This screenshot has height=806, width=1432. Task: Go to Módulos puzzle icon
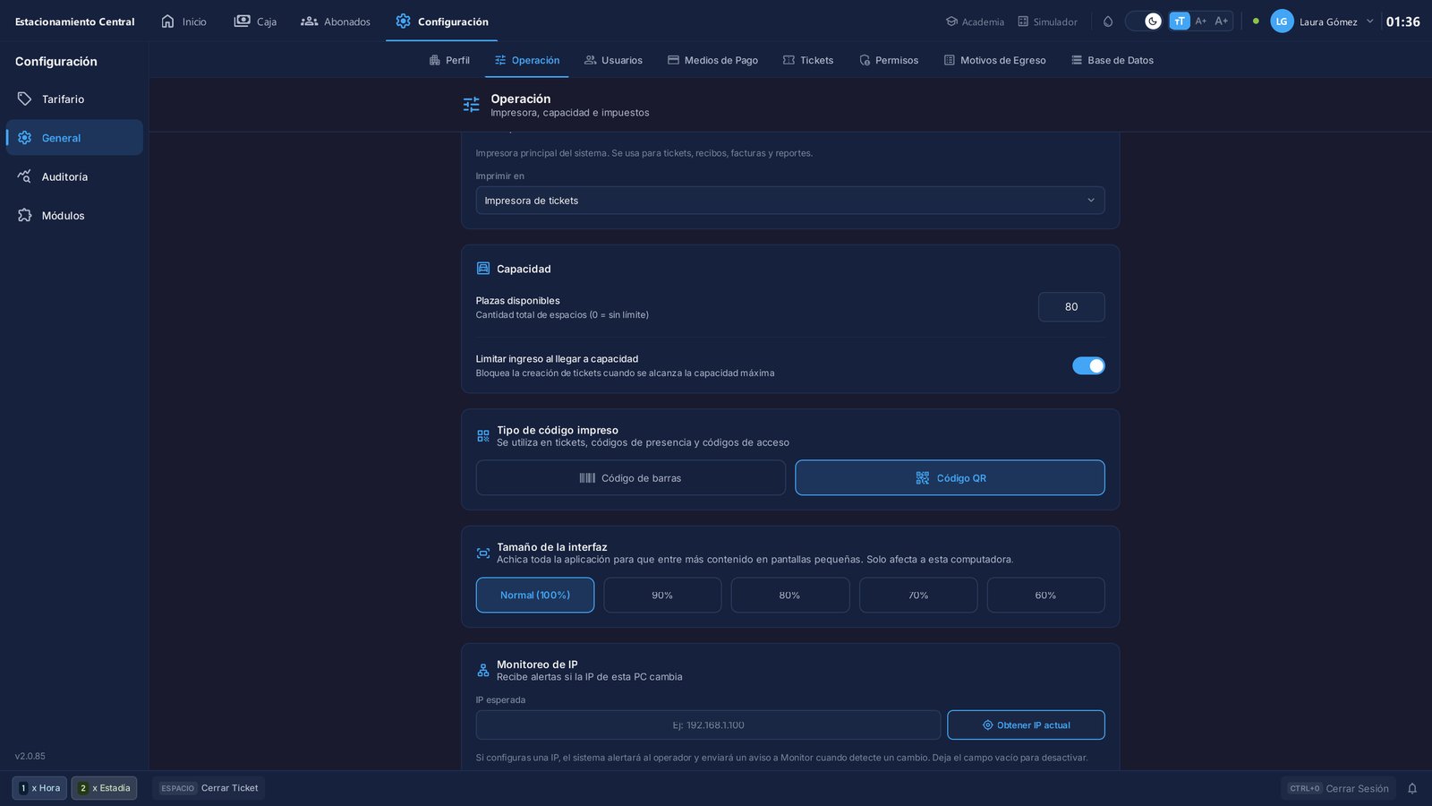click(x=25, y=216)
